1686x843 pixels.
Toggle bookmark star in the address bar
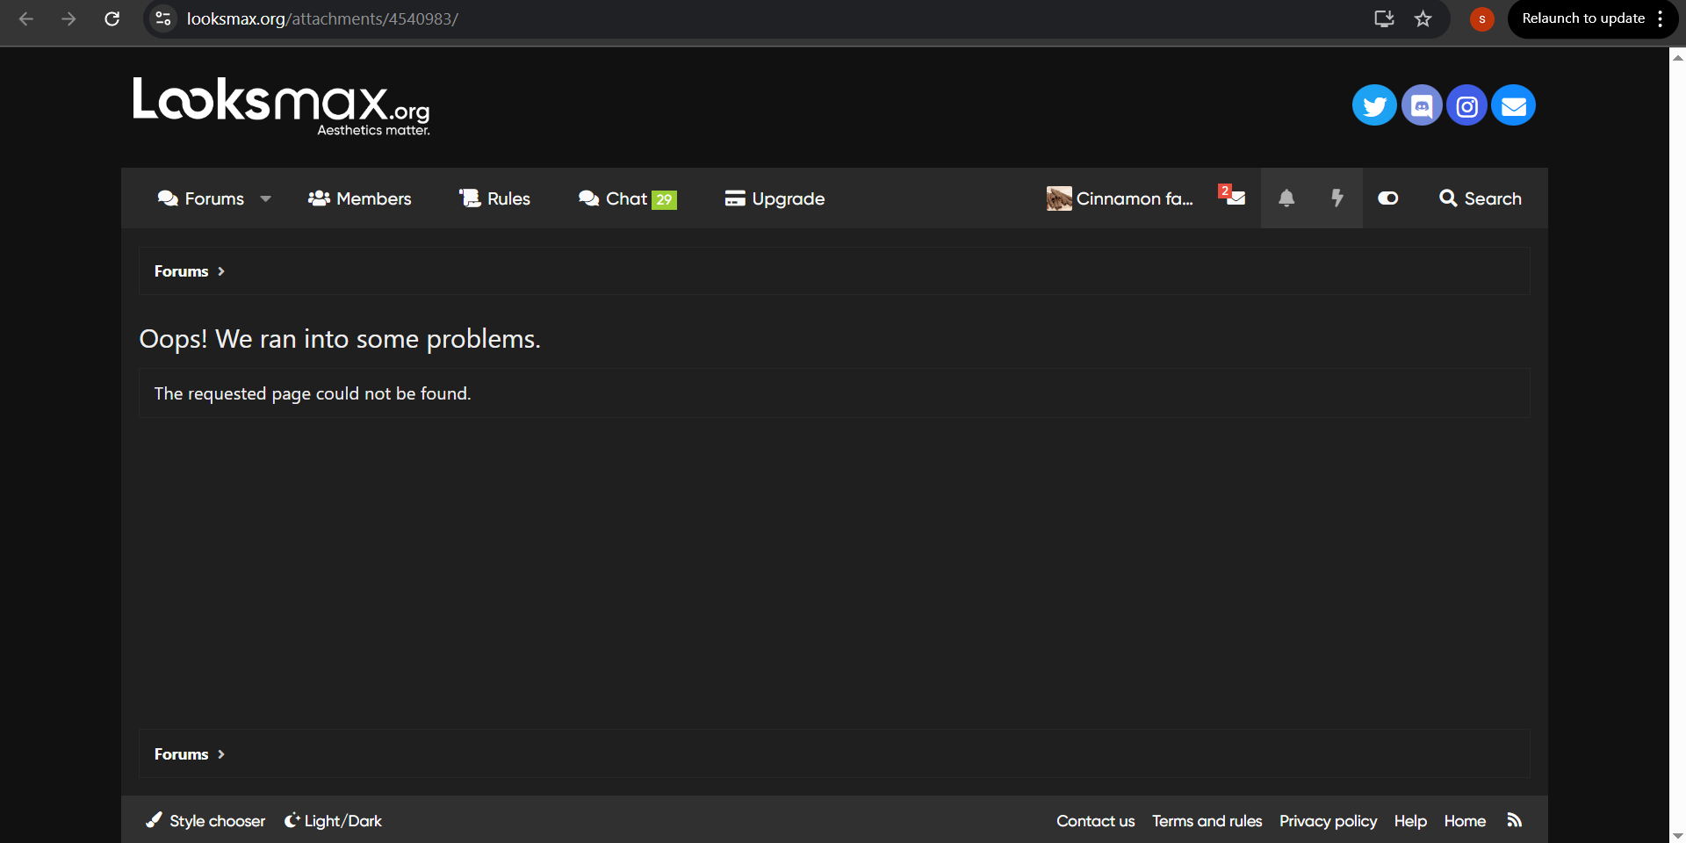point(1423,18)
